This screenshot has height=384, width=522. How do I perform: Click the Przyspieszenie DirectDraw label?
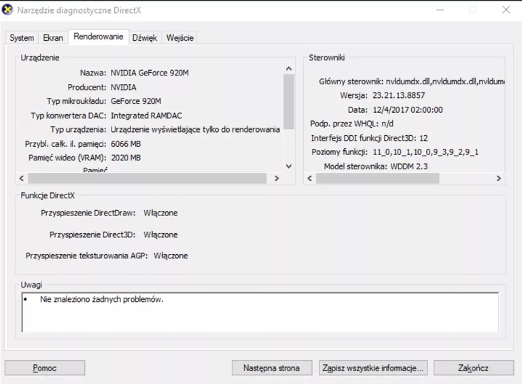coord(88,213)
